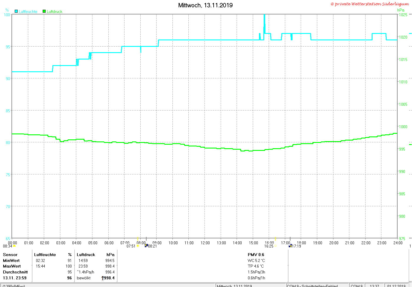Click the COM 9 Schnittstellen-Fehler status cell
This screenshot has width=412, height=287.
[317, 286]
